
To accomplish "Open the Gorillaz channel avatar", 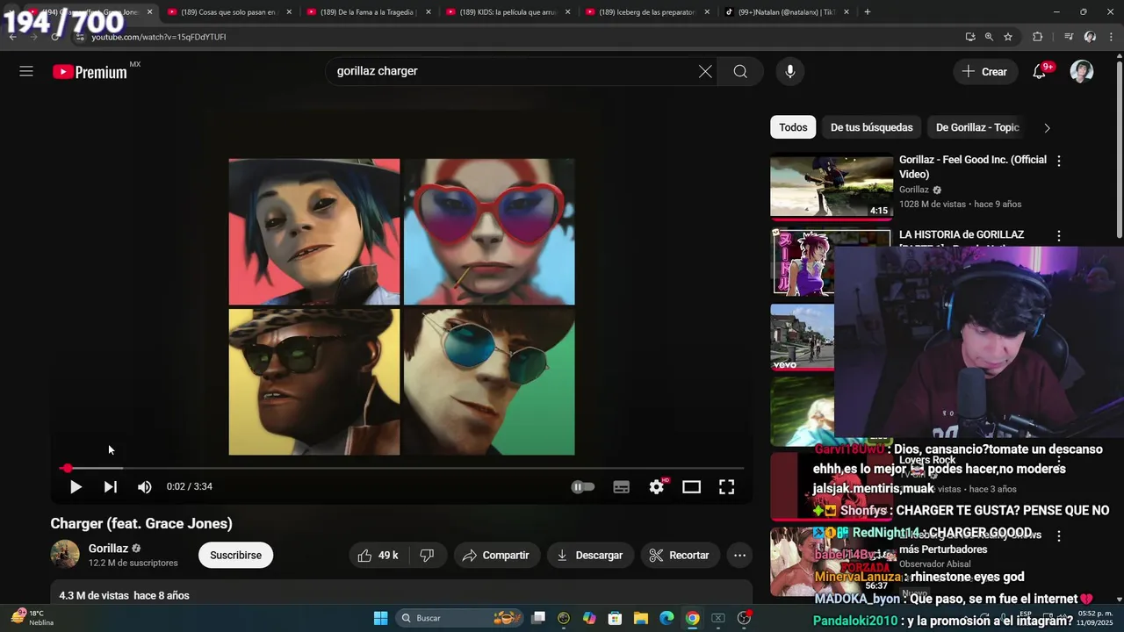I will [x=65, y=555].
